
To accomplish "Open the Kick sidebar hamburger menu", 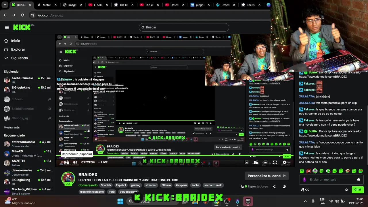I will pos(7,27).
